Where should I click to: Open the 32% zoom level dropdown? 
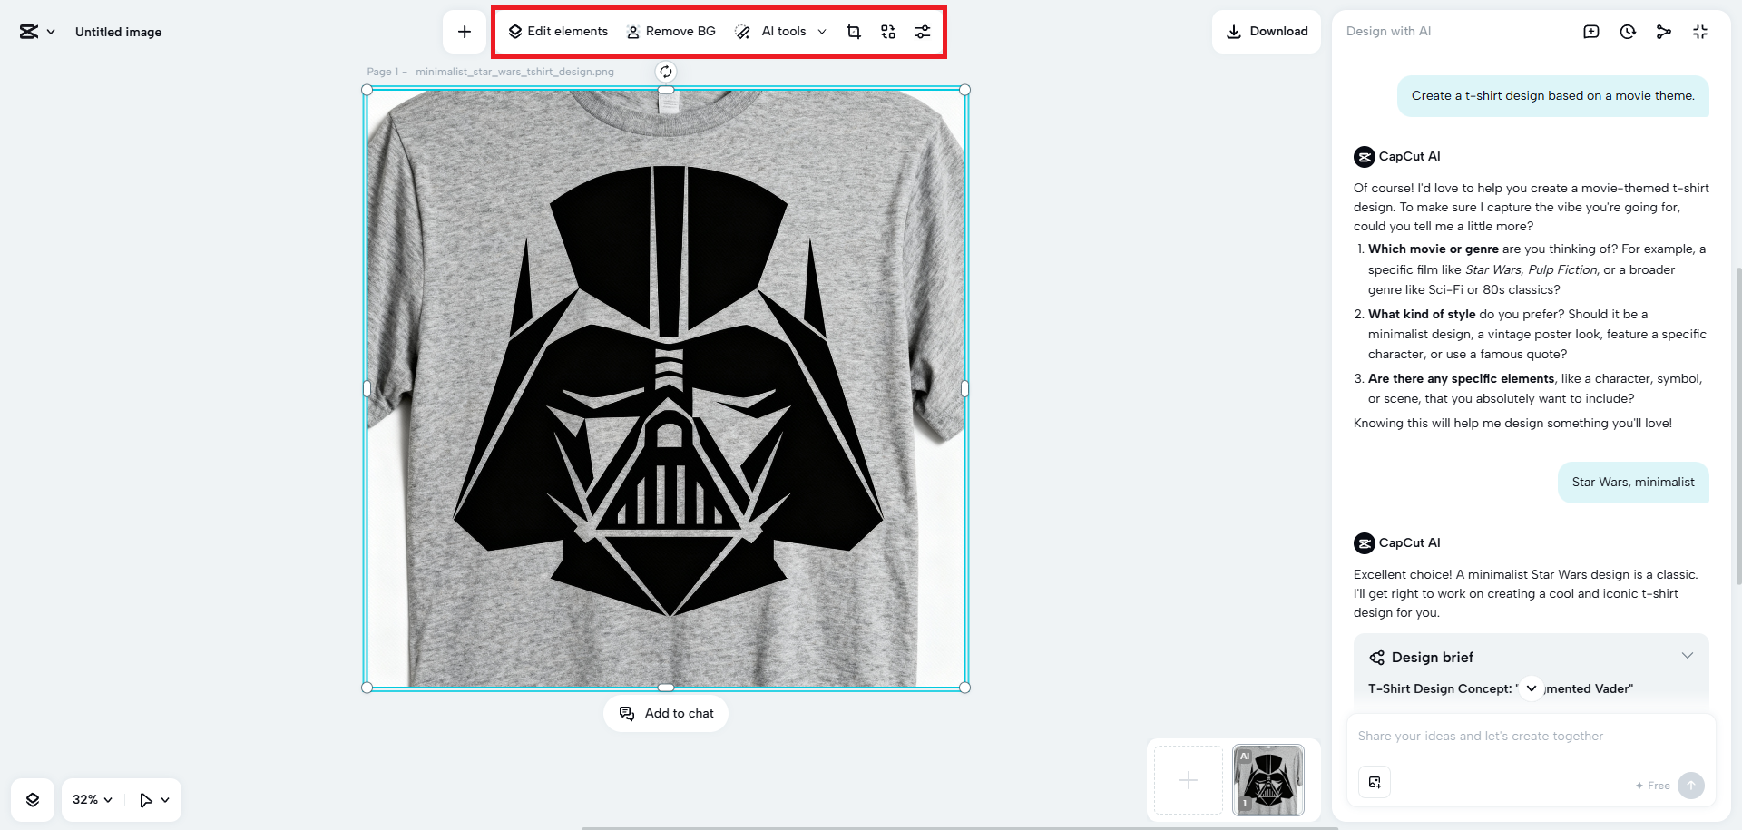(92, 799)
